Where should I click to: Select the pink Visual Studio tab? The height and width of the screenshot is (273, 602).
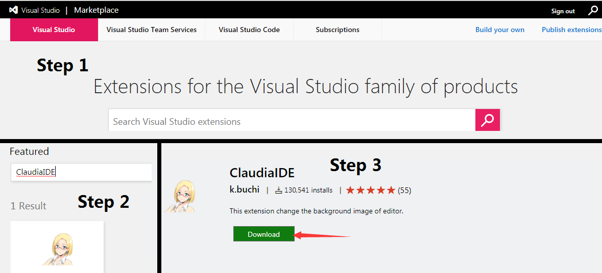click(x=54, y=30)
